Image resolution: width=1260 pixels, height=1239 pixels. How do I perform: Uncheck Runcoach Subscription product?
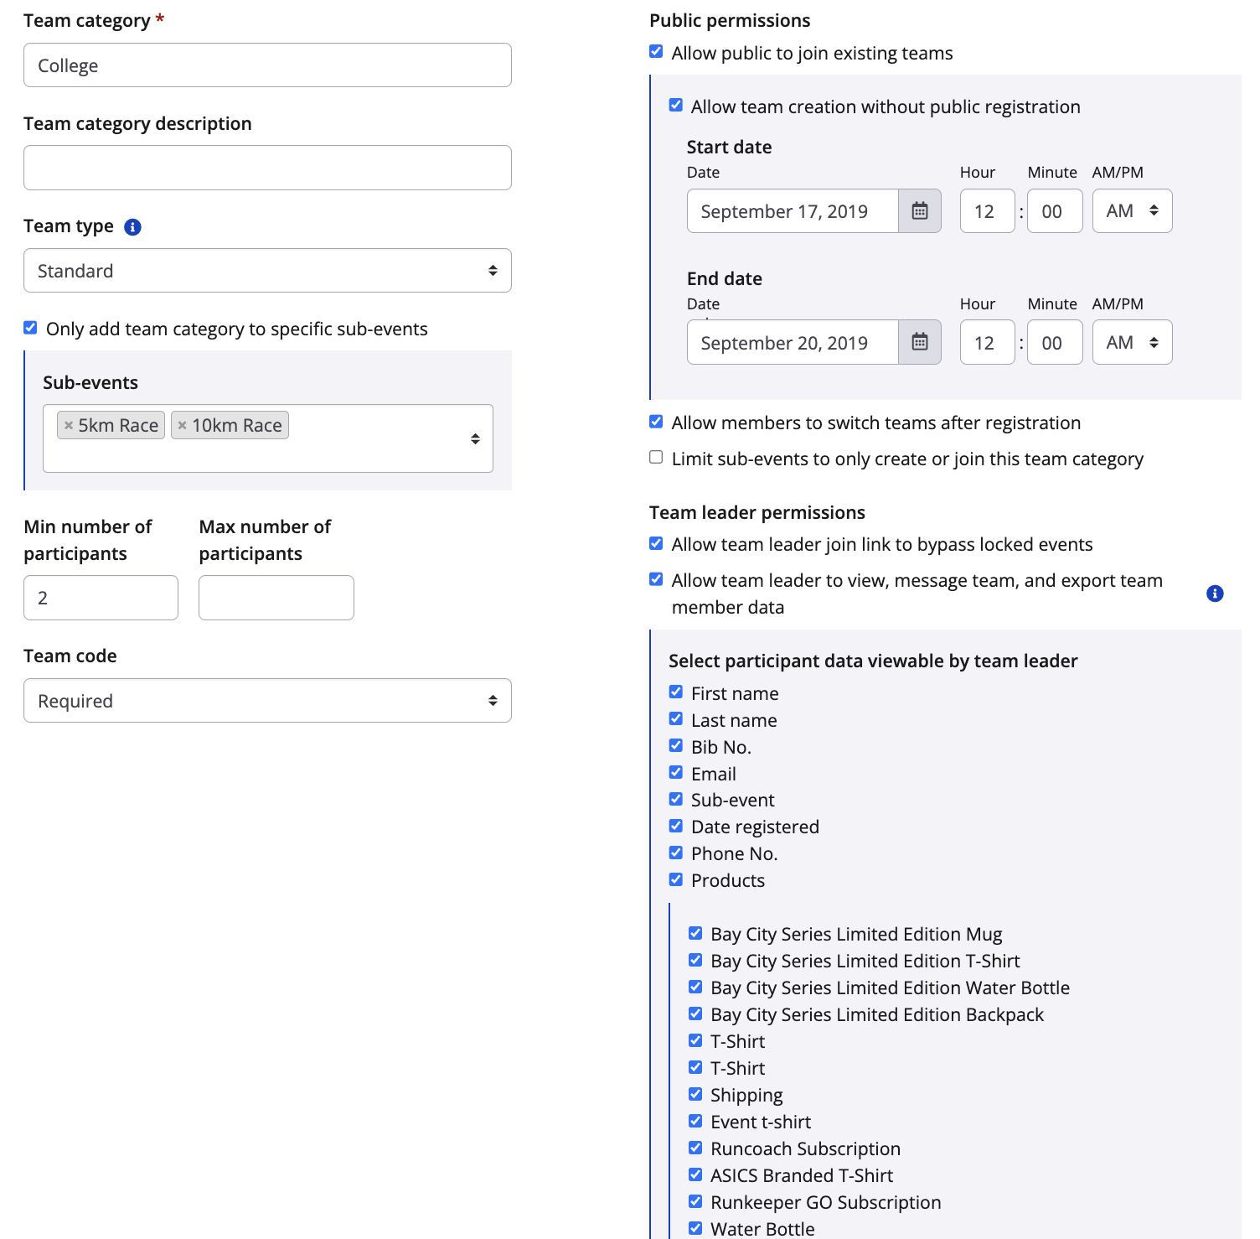point(695,1148)
